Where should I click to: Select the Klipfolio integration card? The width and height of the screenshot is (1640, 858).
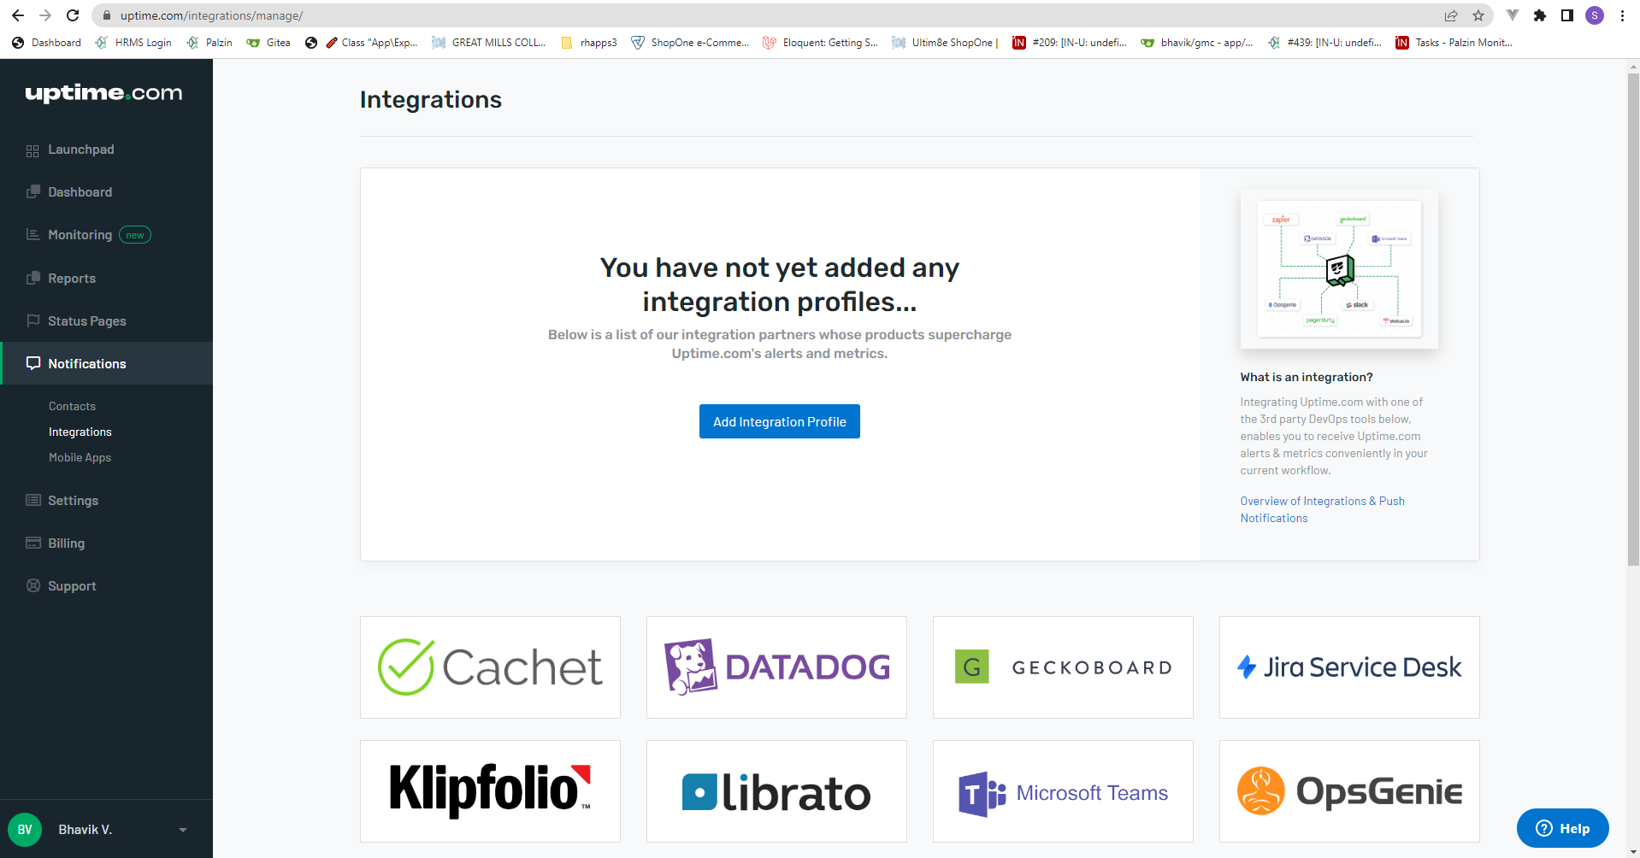490,791
